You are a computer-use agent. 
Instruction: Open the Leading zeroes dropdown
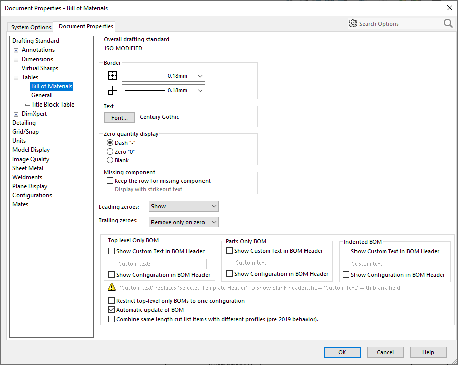pyautogui.click(x=184, y=206)
